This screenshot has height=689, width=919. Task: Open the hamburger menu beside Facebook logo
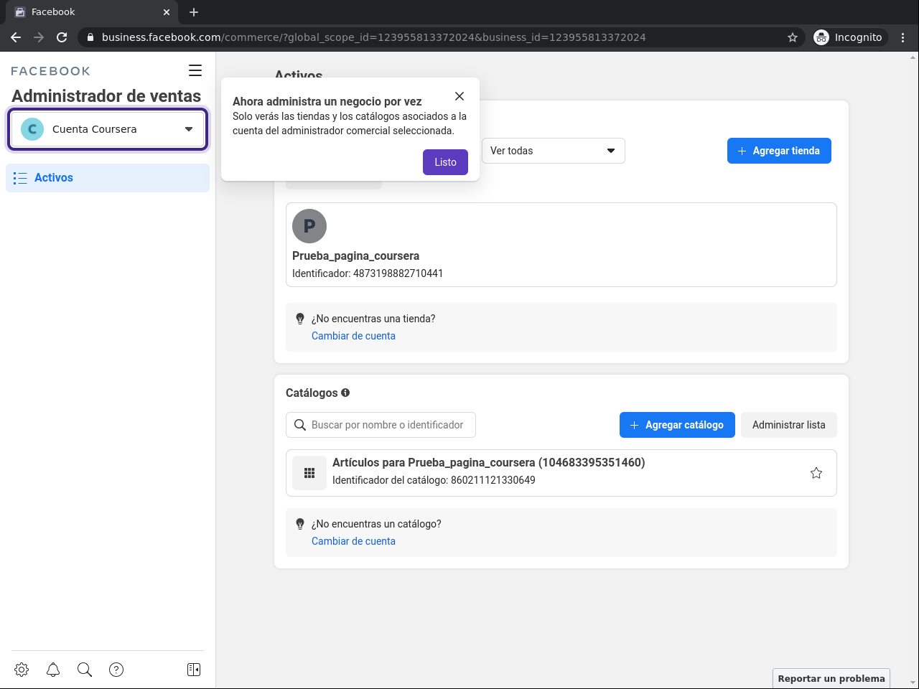(195, 70)
